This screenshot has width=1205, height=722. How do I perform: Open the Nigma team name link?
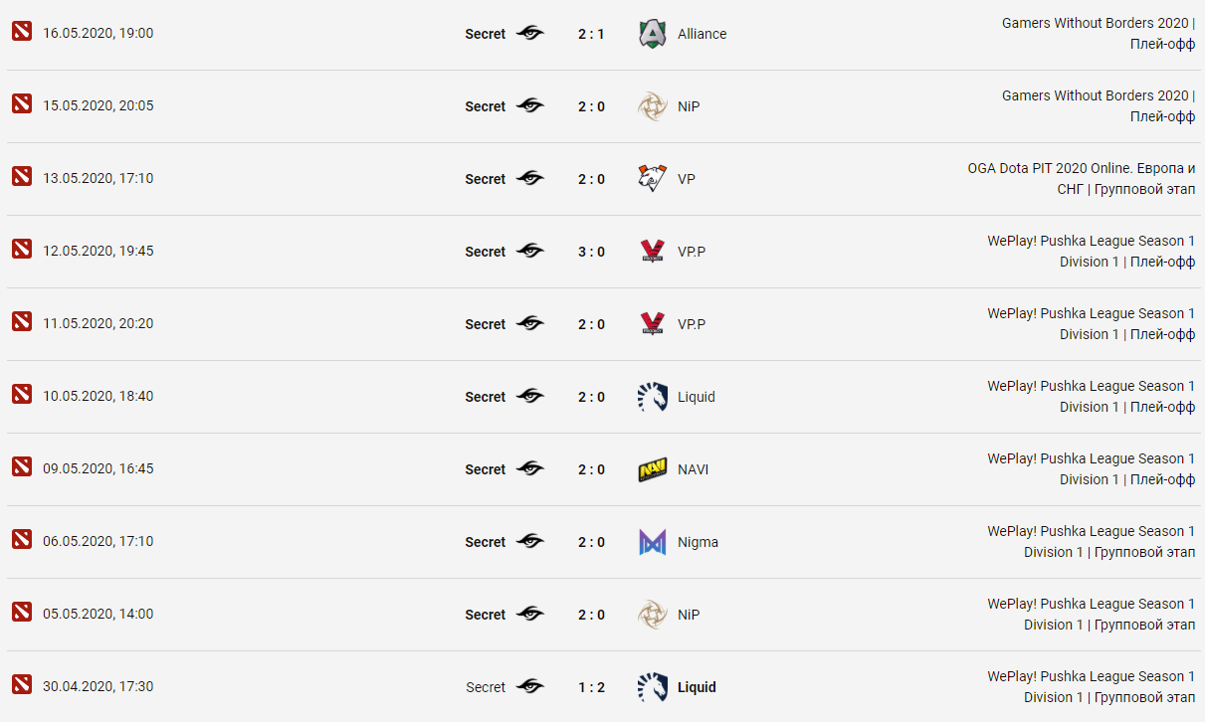[x=698, y=542]
